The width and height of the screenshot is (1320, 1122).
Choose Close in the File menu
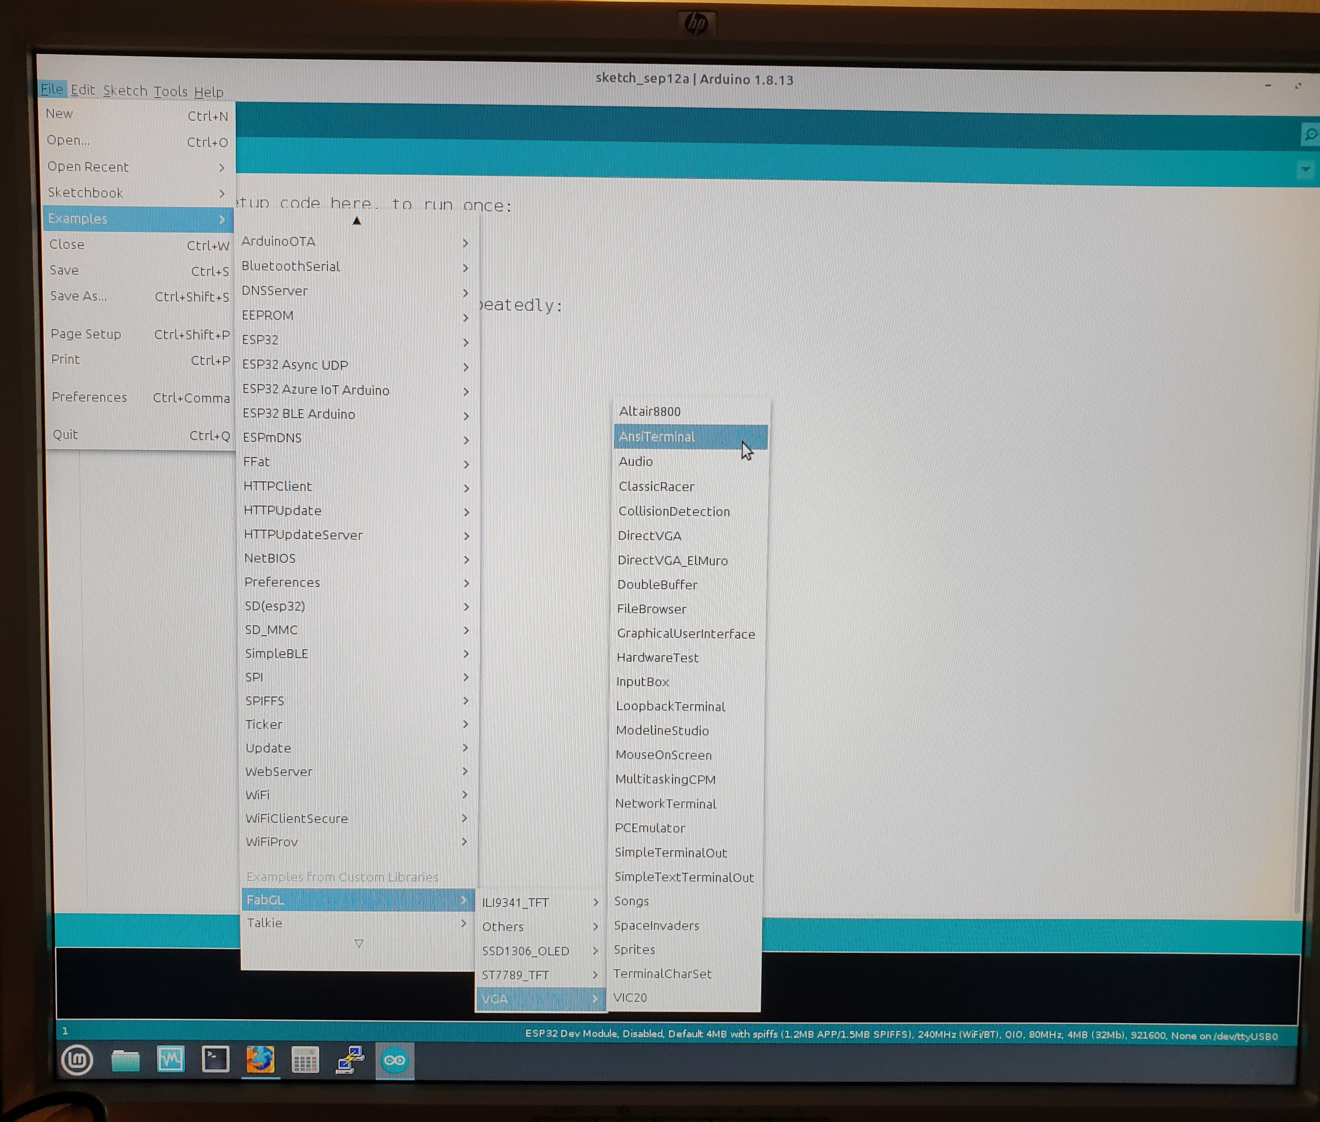pyautogui.click(x=139, y=245)
